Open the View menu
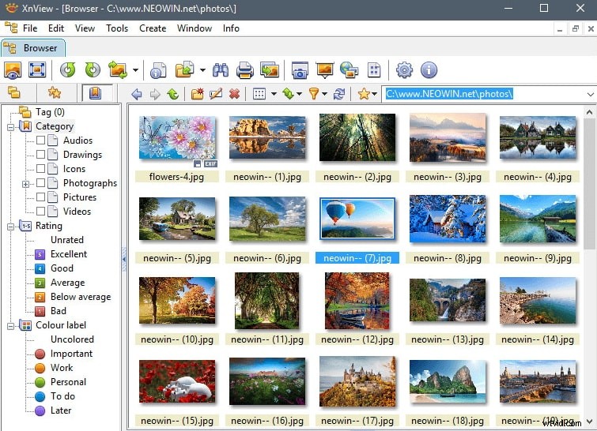This screenshot has width=597, height=431. pos(85,28)
